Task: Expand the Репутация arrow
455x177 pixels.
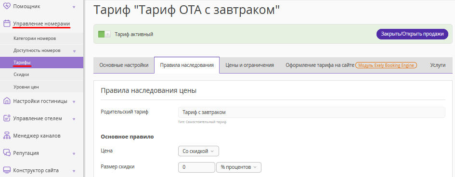Action: coord(74,153)
